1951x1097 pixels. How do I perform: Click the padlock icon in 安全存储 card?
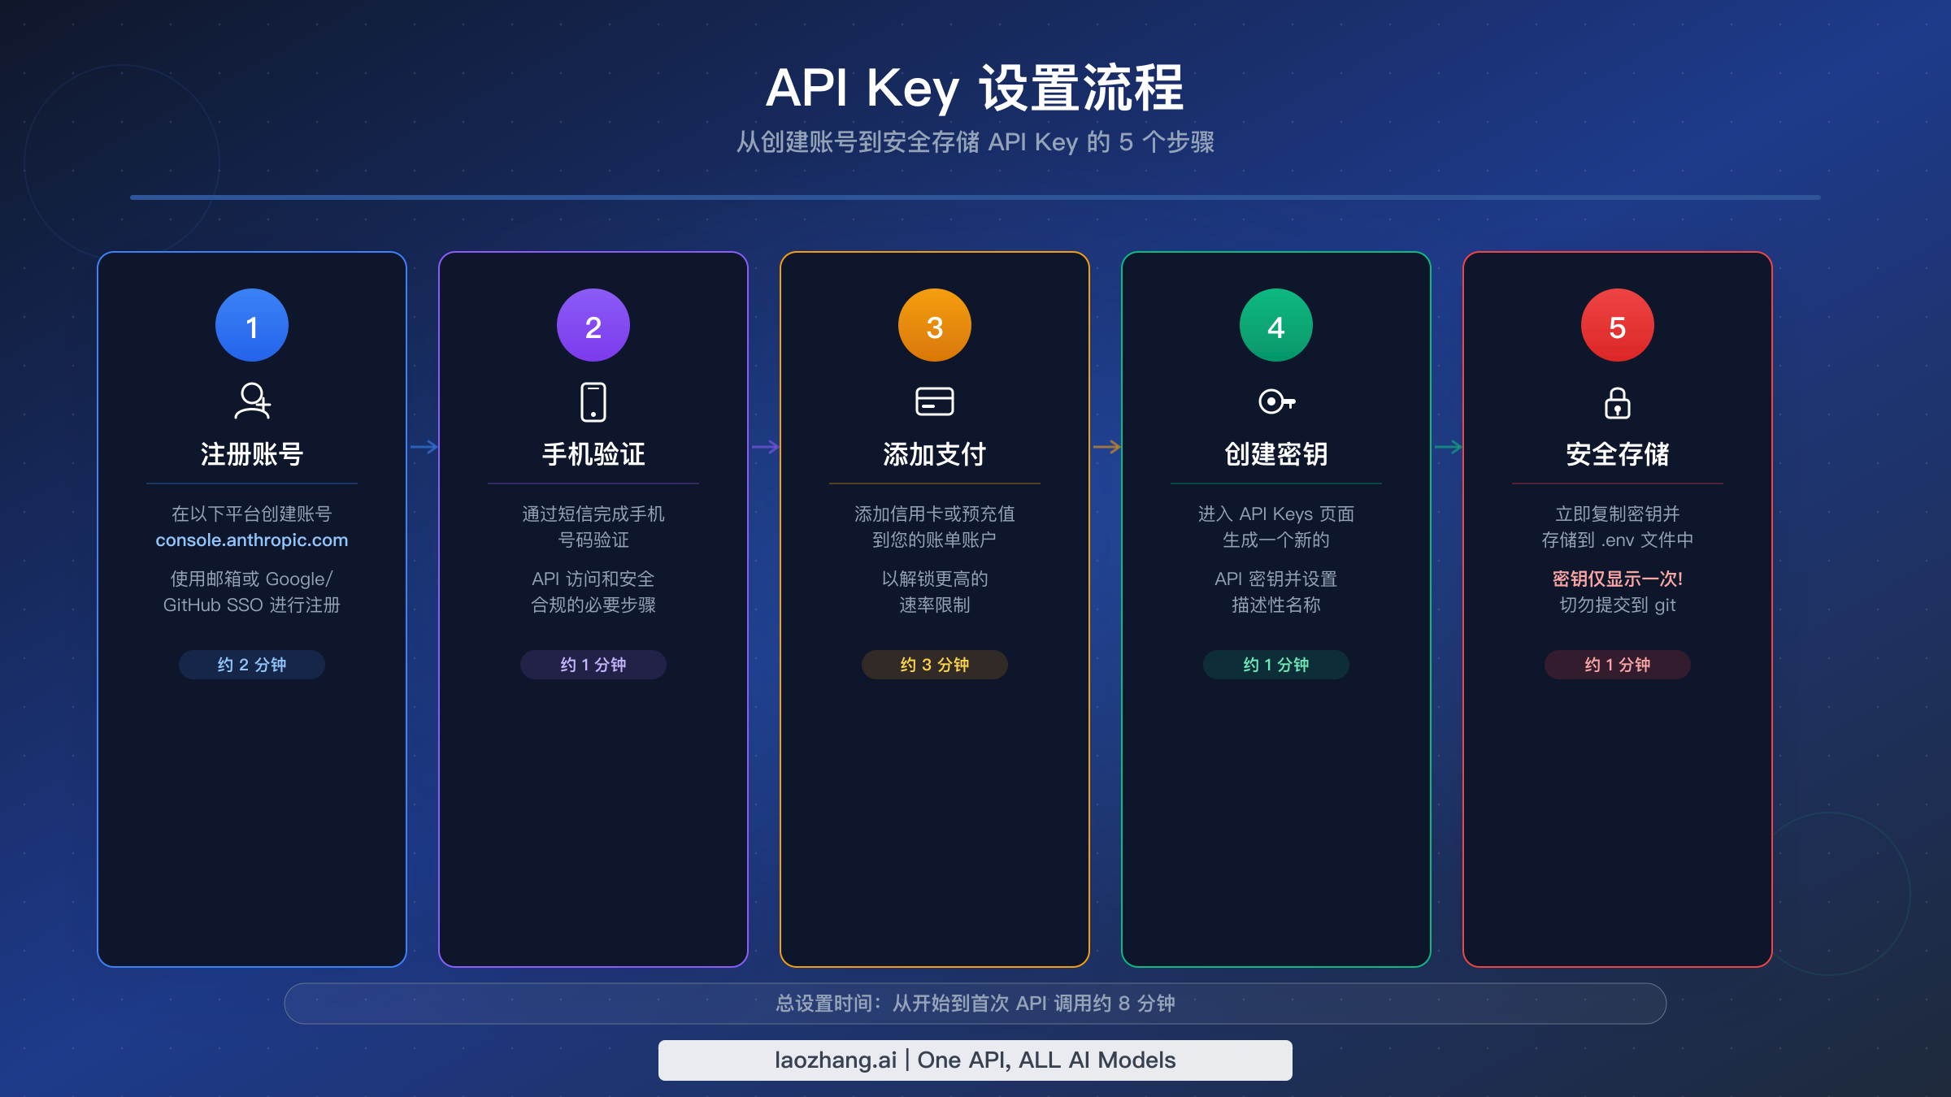[x=1618, y=401]
